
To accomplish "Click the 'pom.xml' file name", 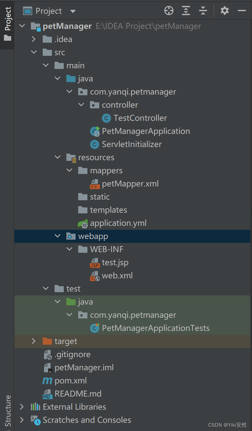I will tap(71, 380).
